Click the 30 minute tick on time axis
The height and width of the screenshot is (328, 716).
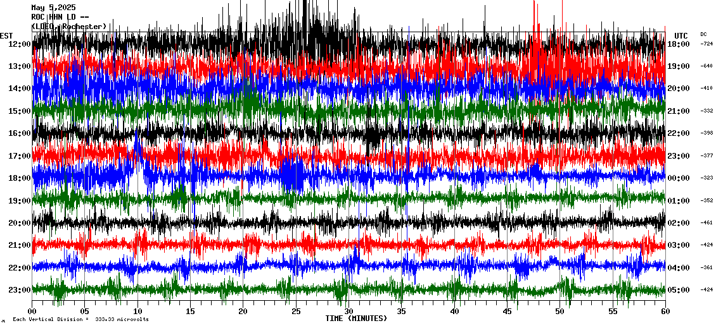click(x=348, y=312)
